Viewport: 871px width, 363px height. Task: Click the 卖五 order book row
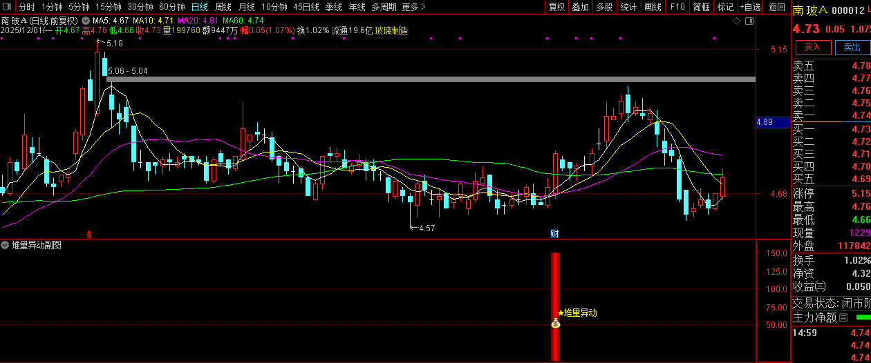pyautogui.click(x=831, y=66)
